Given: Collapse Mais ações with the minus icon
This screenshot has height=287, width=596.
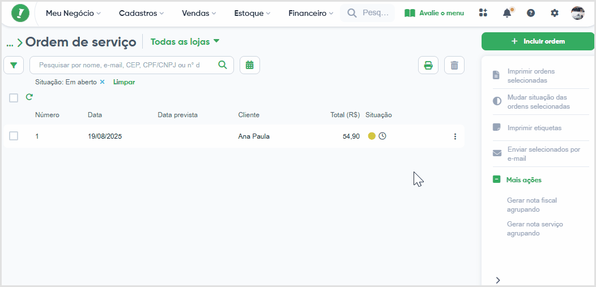Looking at the screenshot, I should point(496,179).
